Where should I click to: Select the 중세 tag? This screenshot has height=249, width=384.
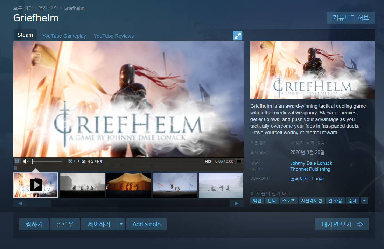(352, 201)
